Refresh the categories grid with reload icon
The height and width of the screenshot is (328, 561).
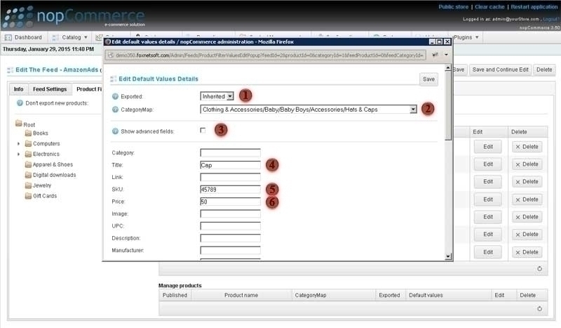pos(539,268)
